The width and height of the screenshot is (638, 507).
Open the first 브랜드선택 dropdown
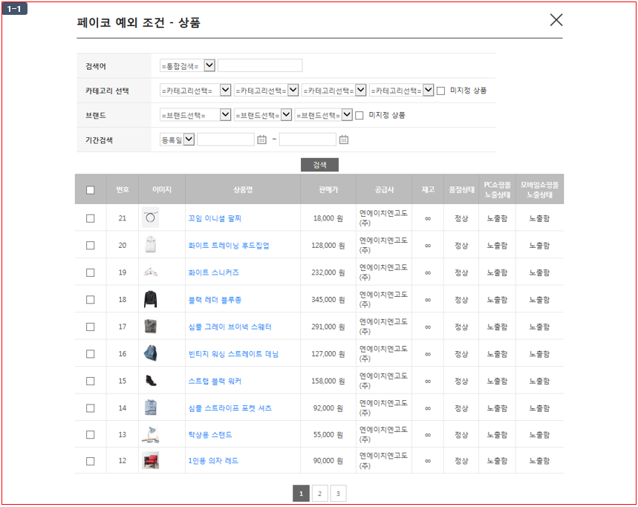[195, 115]
